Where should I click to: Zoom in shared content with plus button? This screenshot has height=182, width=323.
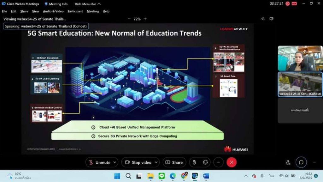145,19
